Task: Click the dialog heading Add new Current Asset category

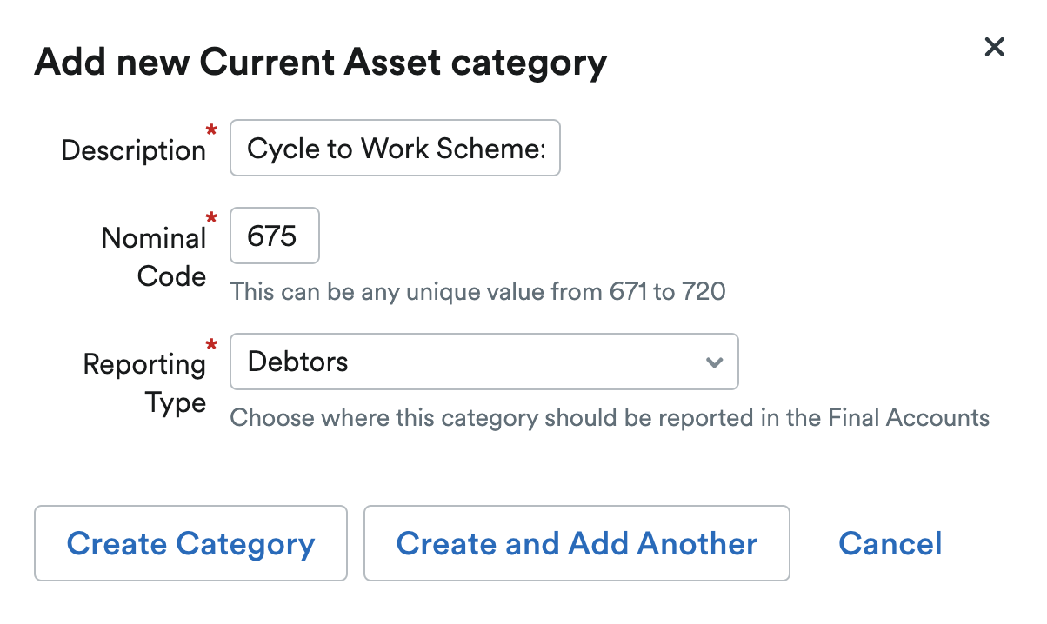Action: click(x=320, y=63)
